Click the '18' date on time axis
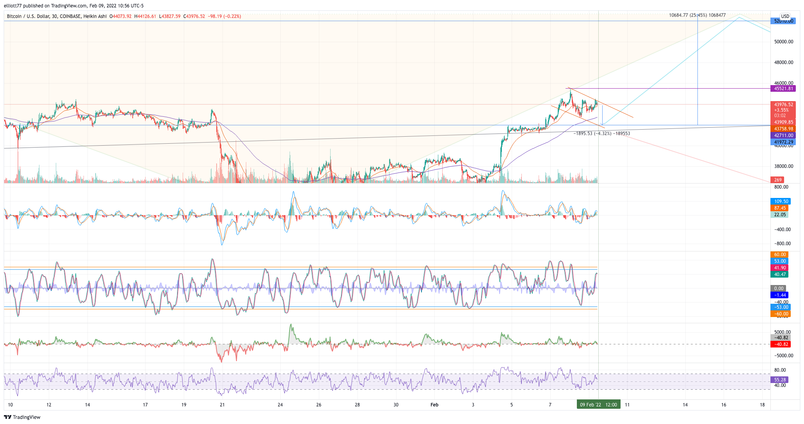Viewport: 804px width, 424px height. coord(762,405)
